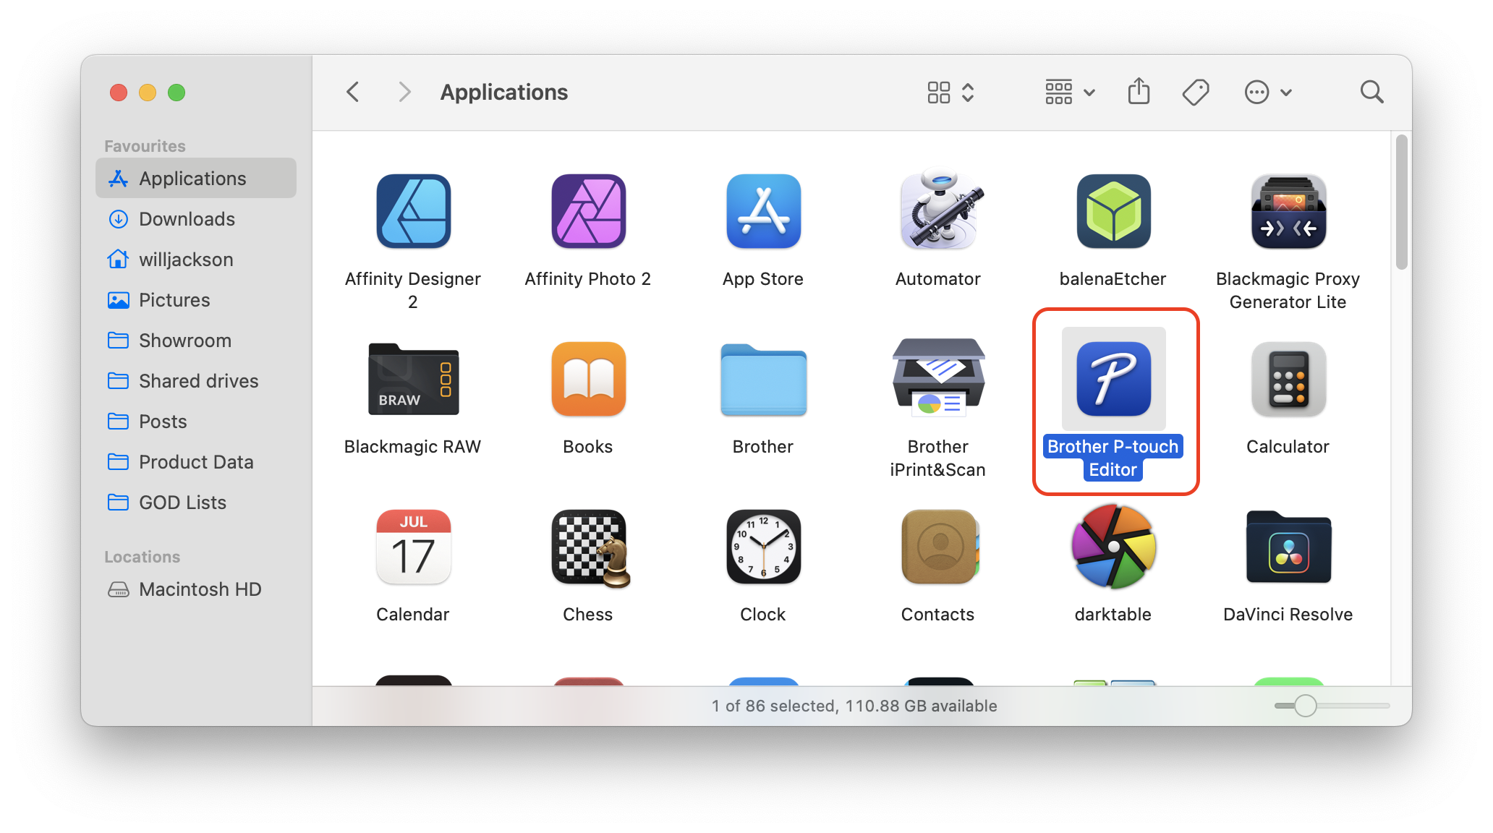
Task: Expand the Group By options dropdown
Action: point(1069,92)
